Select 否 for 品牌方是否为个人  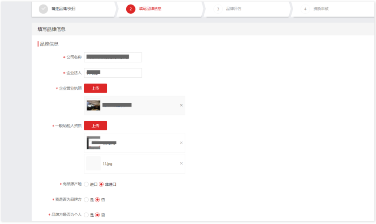pyautogui.click(x=97, y=215)
